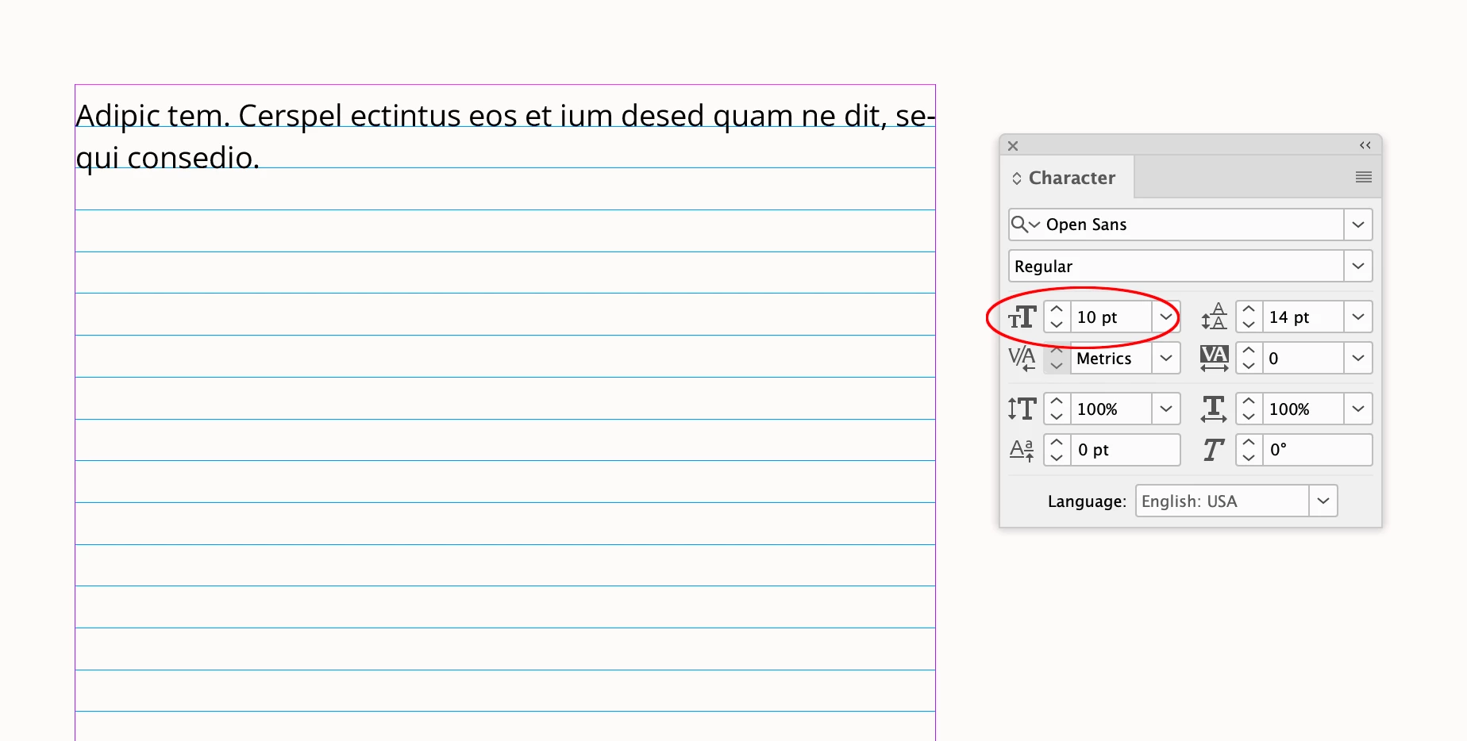1467x741 pixels.
Task: Click the 0° skew input field
Action: (1317, 450)
